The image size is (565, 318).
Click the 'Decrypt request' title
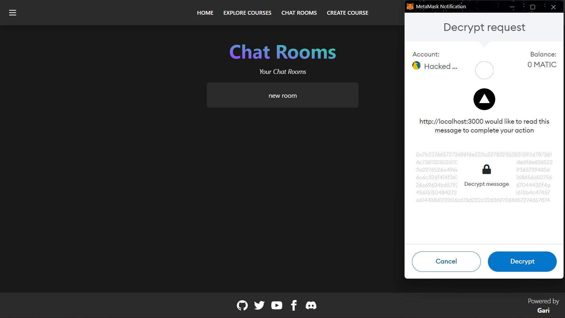(x=484, y=27)
